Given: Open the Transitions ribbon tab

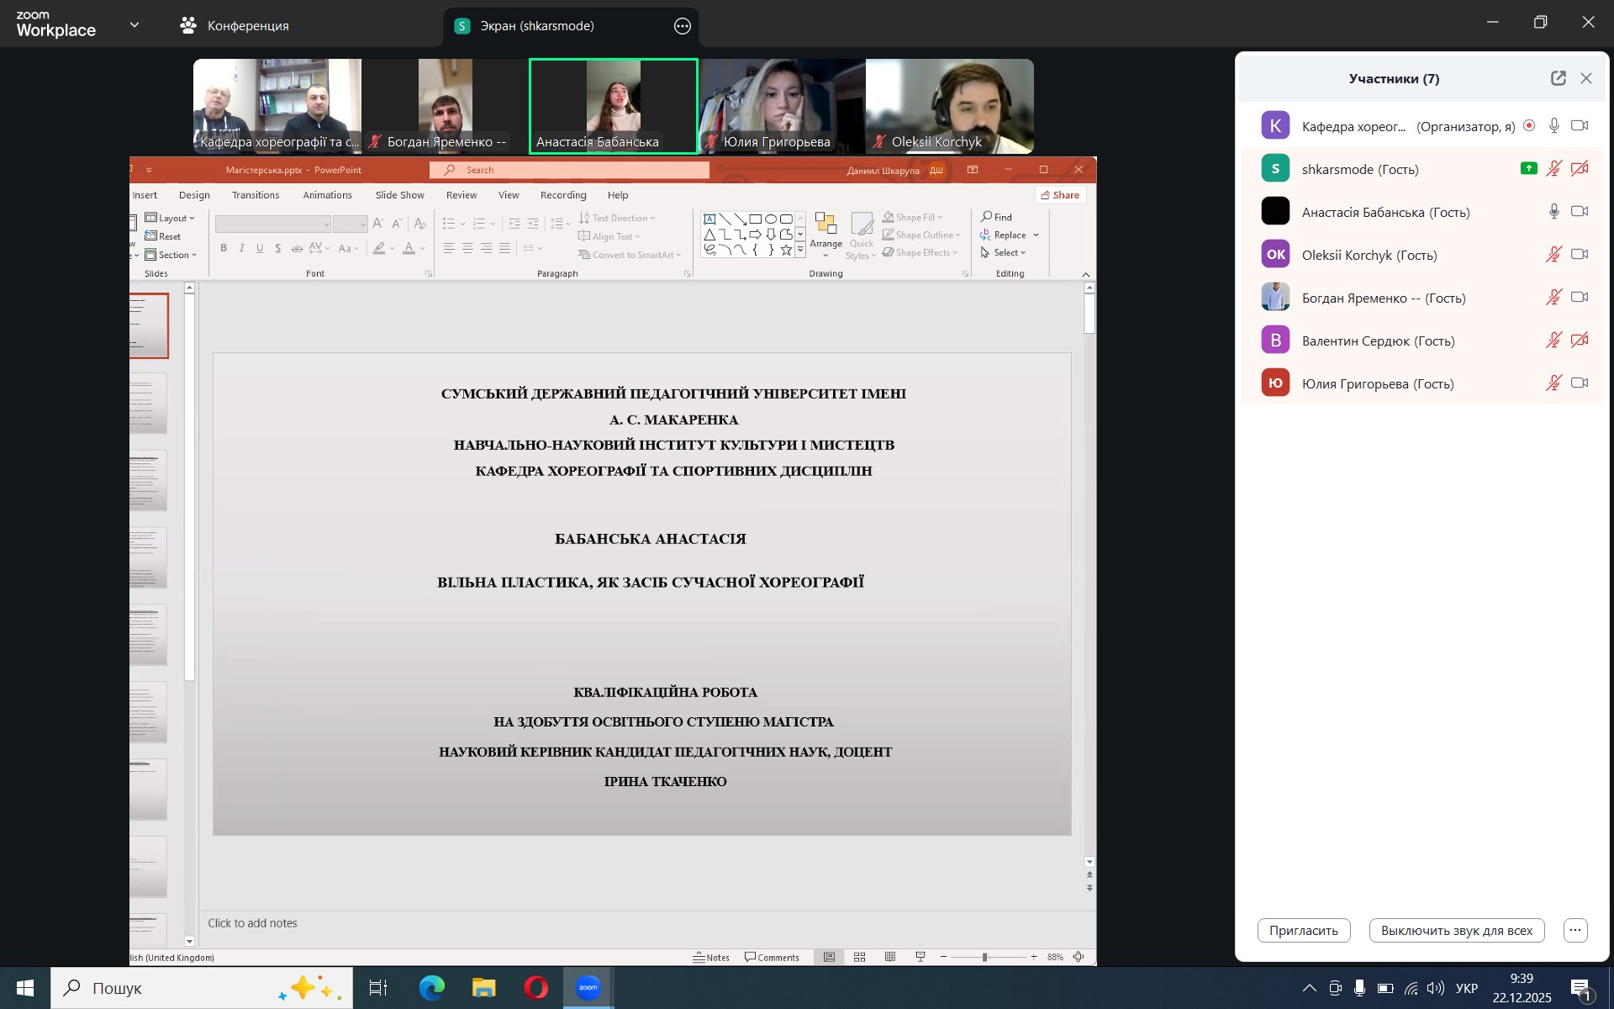Looking at the screenshot, I should [x=256, y=195].
